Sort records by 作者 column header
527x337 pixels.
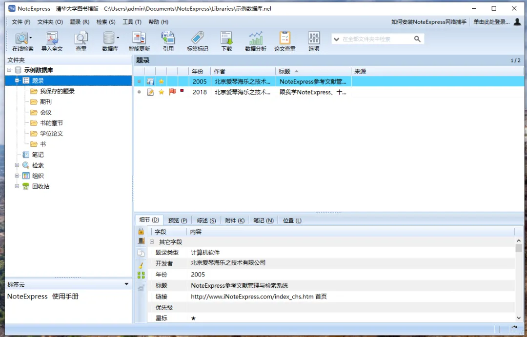(243, 71)
